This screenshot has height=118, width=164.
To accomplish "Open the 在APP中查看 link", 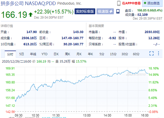I will (131, 3).
